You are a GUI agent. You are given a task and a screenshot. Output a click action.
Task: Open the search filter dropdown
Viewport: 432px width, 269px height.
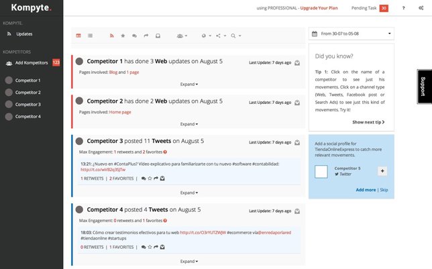(x=236, y=36)
